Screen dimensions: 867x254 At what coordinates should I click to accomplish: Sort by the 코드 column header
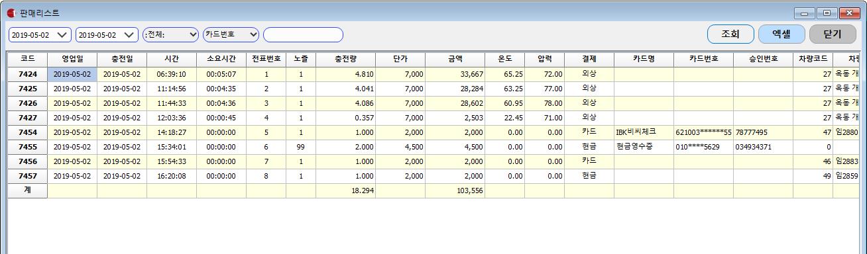pyautogui.click(x=28, y=59)
